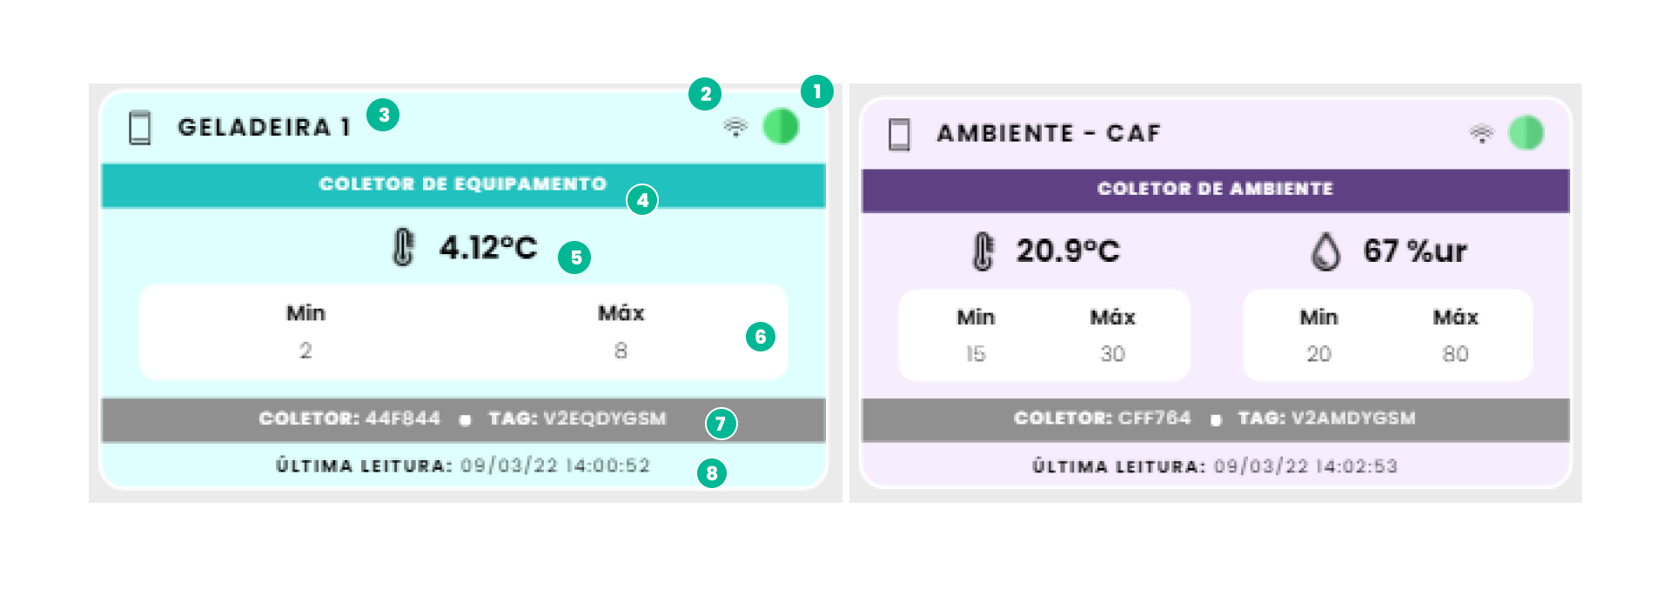This screenshot has height=602, width=1671.
Task: Open the AMBIENTE - CAF card title
Action: pos(1049,134)
